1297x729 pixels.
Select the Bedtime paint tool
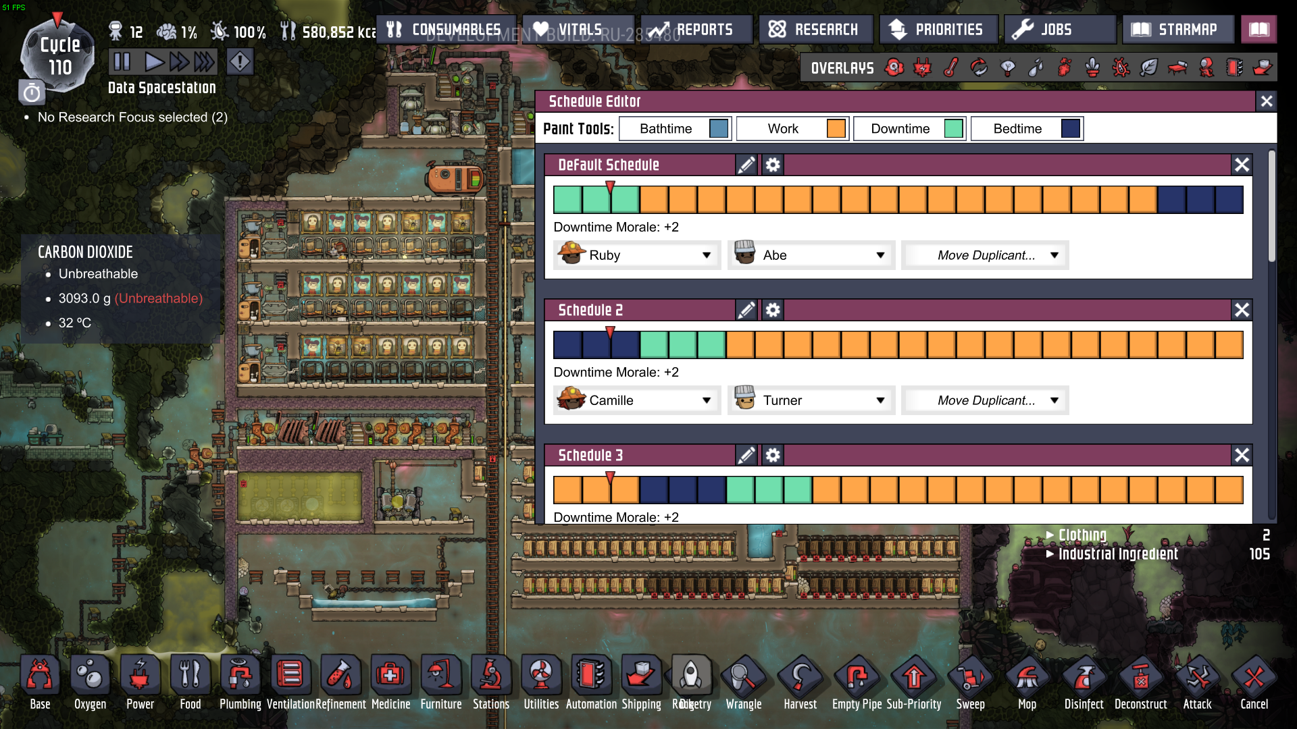1027,128
